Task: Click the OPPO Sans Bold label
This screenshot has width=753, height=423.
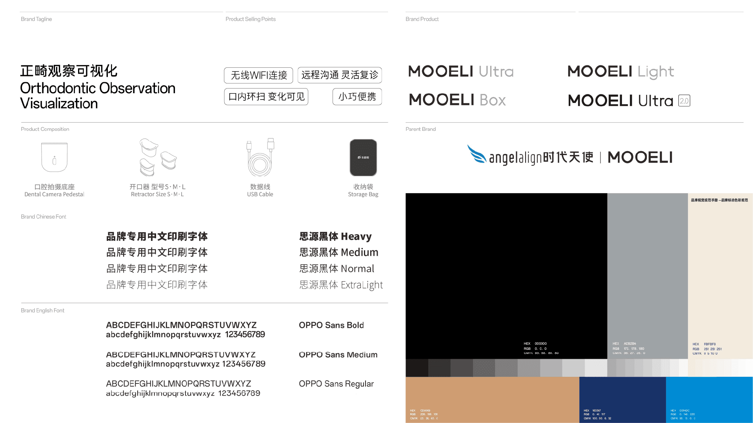Action: pyautogui.click(x=331, y=325)
